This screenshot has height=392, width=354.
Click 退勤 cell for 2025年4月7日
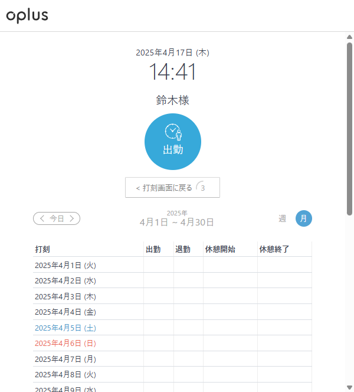(x=188, y=359)
